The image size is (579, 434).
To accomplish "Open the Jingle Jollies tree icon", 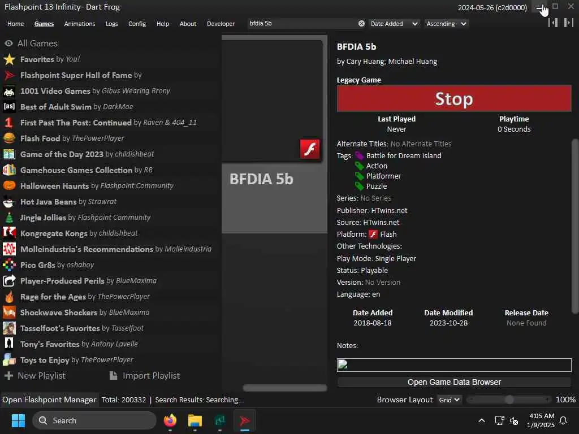I will point(9,218).
